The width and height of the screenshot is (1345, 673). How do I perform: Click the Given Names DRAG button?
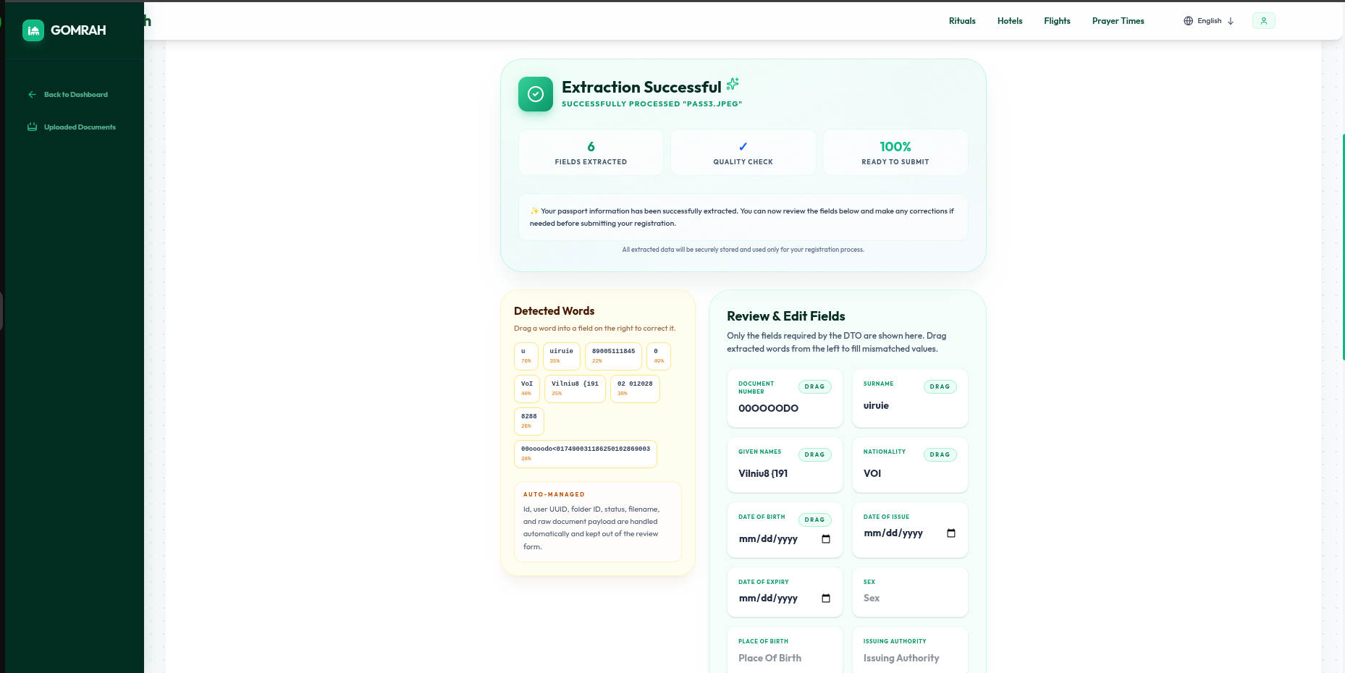point(814,455)
